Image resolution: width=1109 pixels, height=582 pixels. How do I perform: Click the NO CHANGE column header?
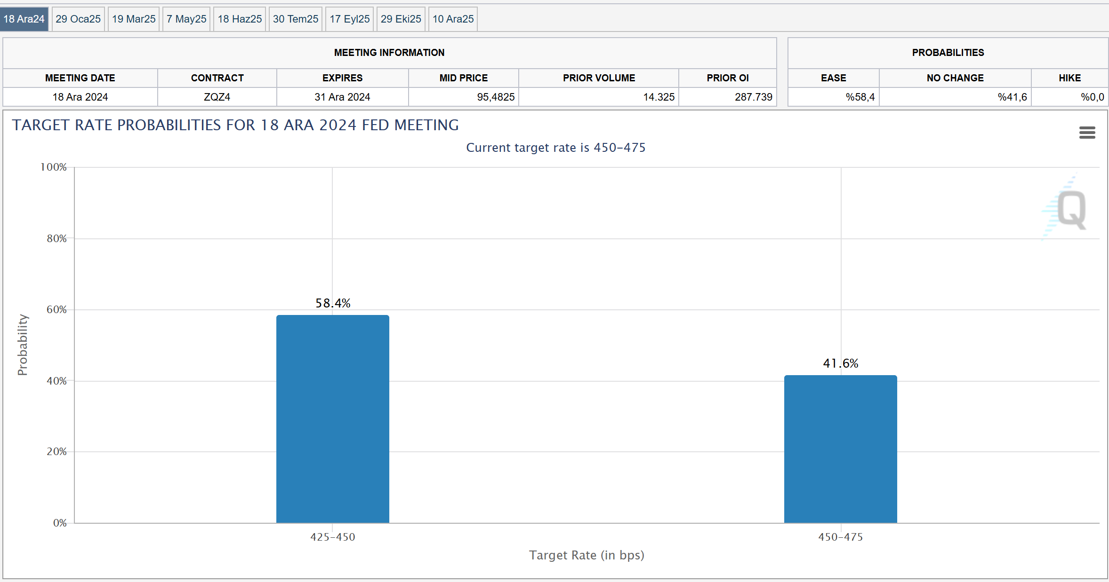pyautogui.click(x=955, y=78)
